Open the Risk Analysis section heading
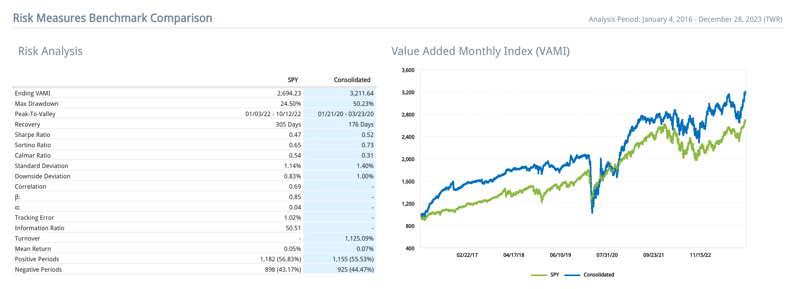 (50, 51)
